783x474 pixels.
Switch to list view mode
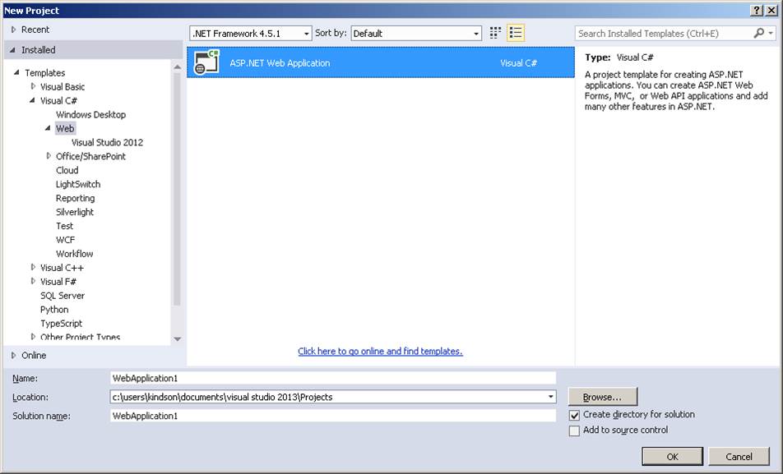point(513,33)
